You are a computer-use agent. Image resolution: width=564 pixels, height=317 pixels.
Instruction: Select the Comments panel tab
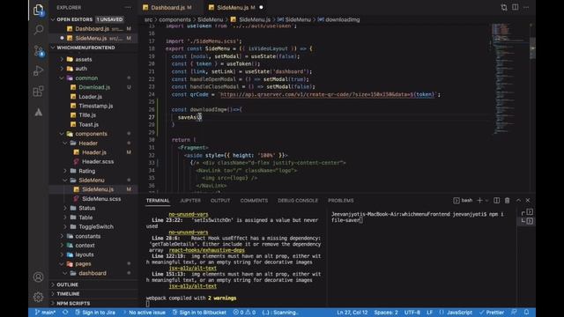coord(254,200)
